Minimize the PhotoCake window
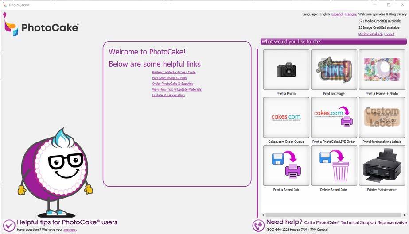 point(375,5)
